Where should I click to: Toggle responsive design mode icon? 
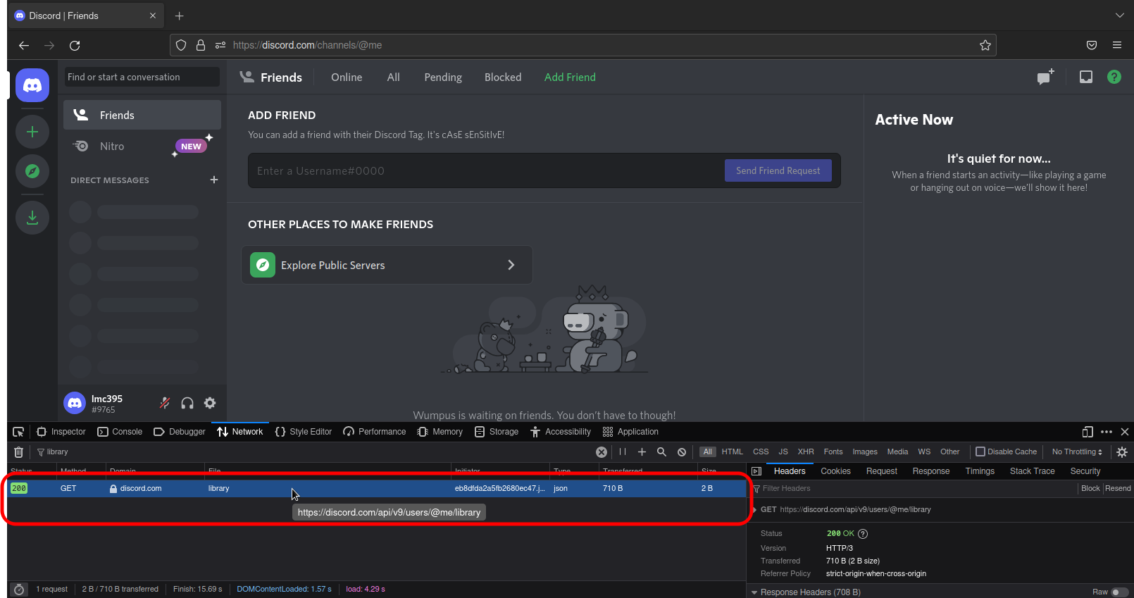click(1088, 432)
